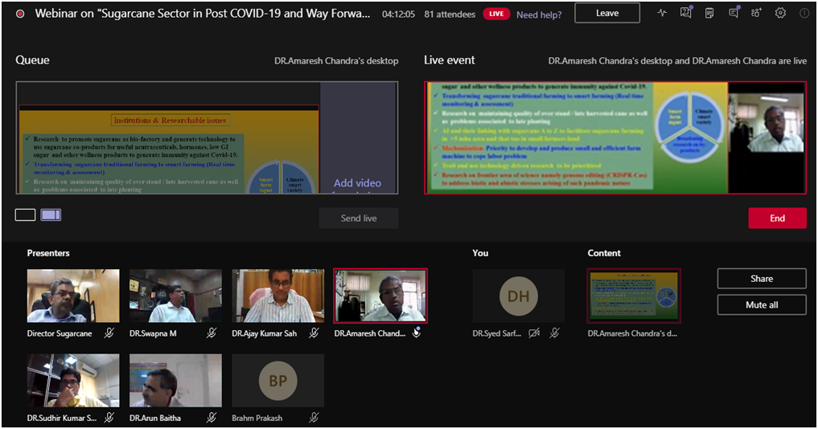Open the meeting notes icon
The height and width of the screenshot is (429, 818).
(709, 13)
